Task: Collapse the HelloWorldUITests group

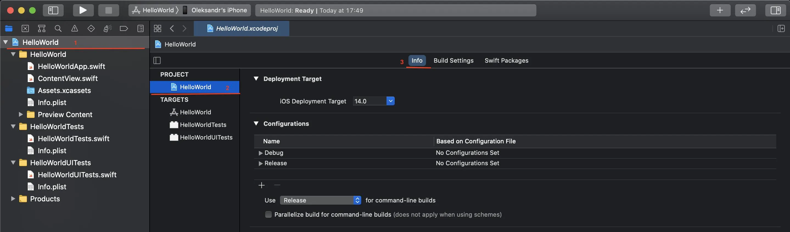Action: (x=13, y=163)
